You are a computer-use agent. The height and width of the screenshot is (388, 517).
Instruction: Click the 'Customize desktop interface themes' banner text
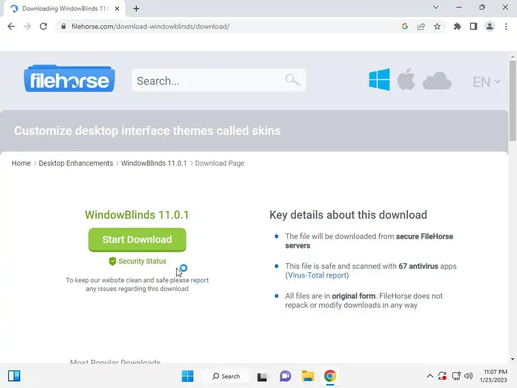point(147,131)
